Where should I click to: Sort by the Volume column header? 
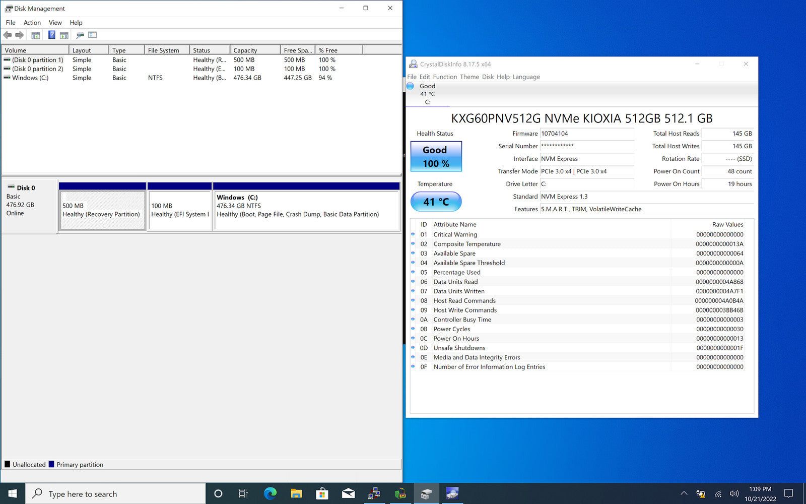click(x=35, y=50)
